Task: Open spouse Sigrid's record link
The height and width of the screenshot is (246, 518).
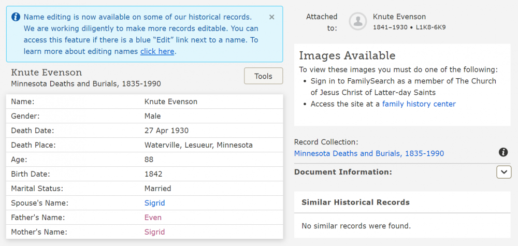Action: click(x=154, y=203)
